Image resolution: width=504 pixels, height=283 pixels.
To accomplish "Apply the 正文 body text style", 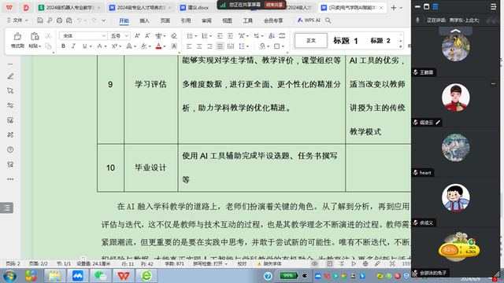I will click(x=311, y=40).
